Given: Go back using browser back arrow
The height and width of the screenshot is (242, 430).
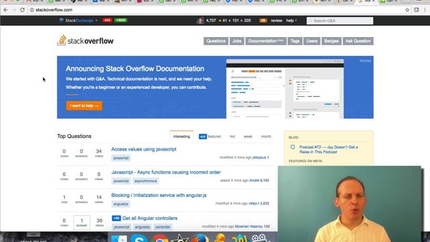Looking at the screenshot, I should 6,10.
